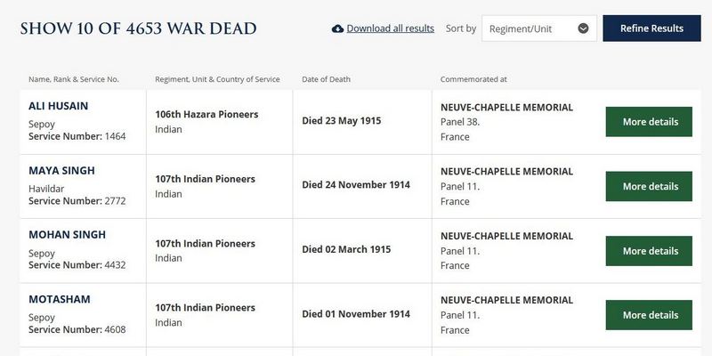
Task: Click the Refine Results button
Action: point(651,28)
